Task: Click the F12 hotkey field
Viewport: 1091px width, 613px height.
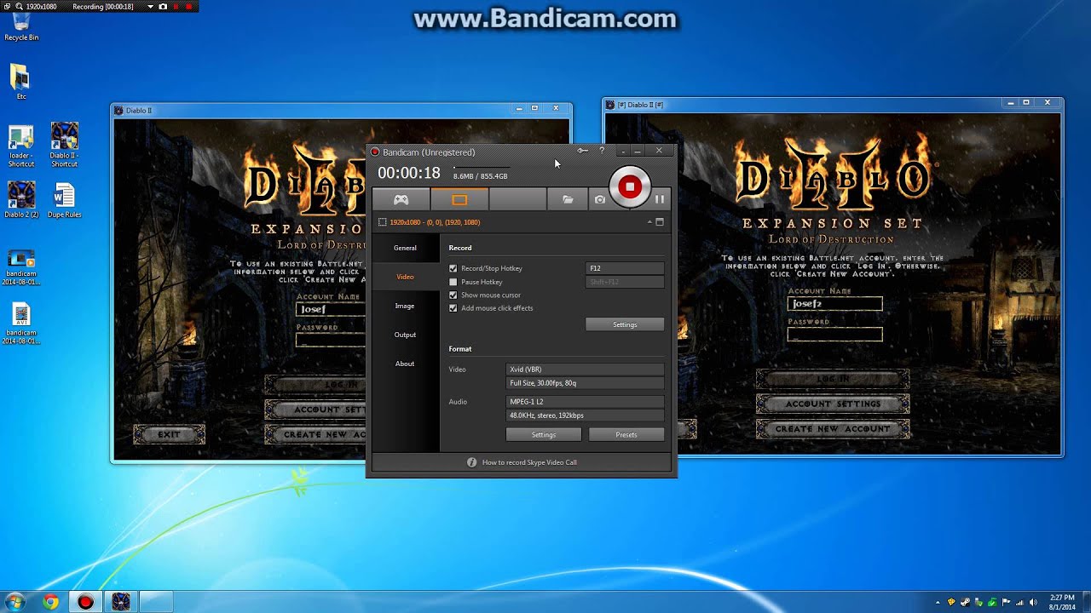Action: point(625,268)
